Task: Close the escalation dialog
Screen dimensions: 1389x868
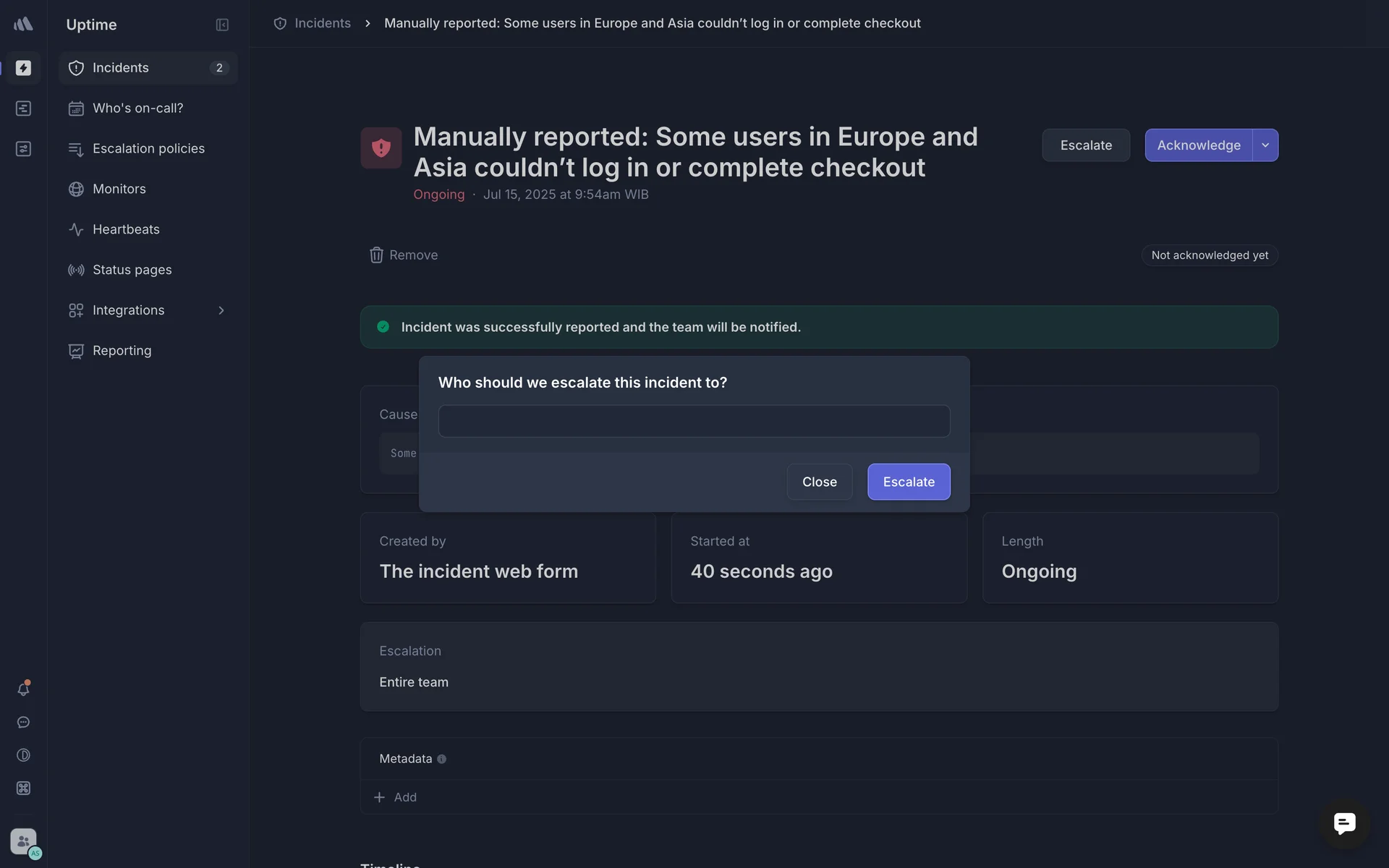Action: [x=819, y=482]
